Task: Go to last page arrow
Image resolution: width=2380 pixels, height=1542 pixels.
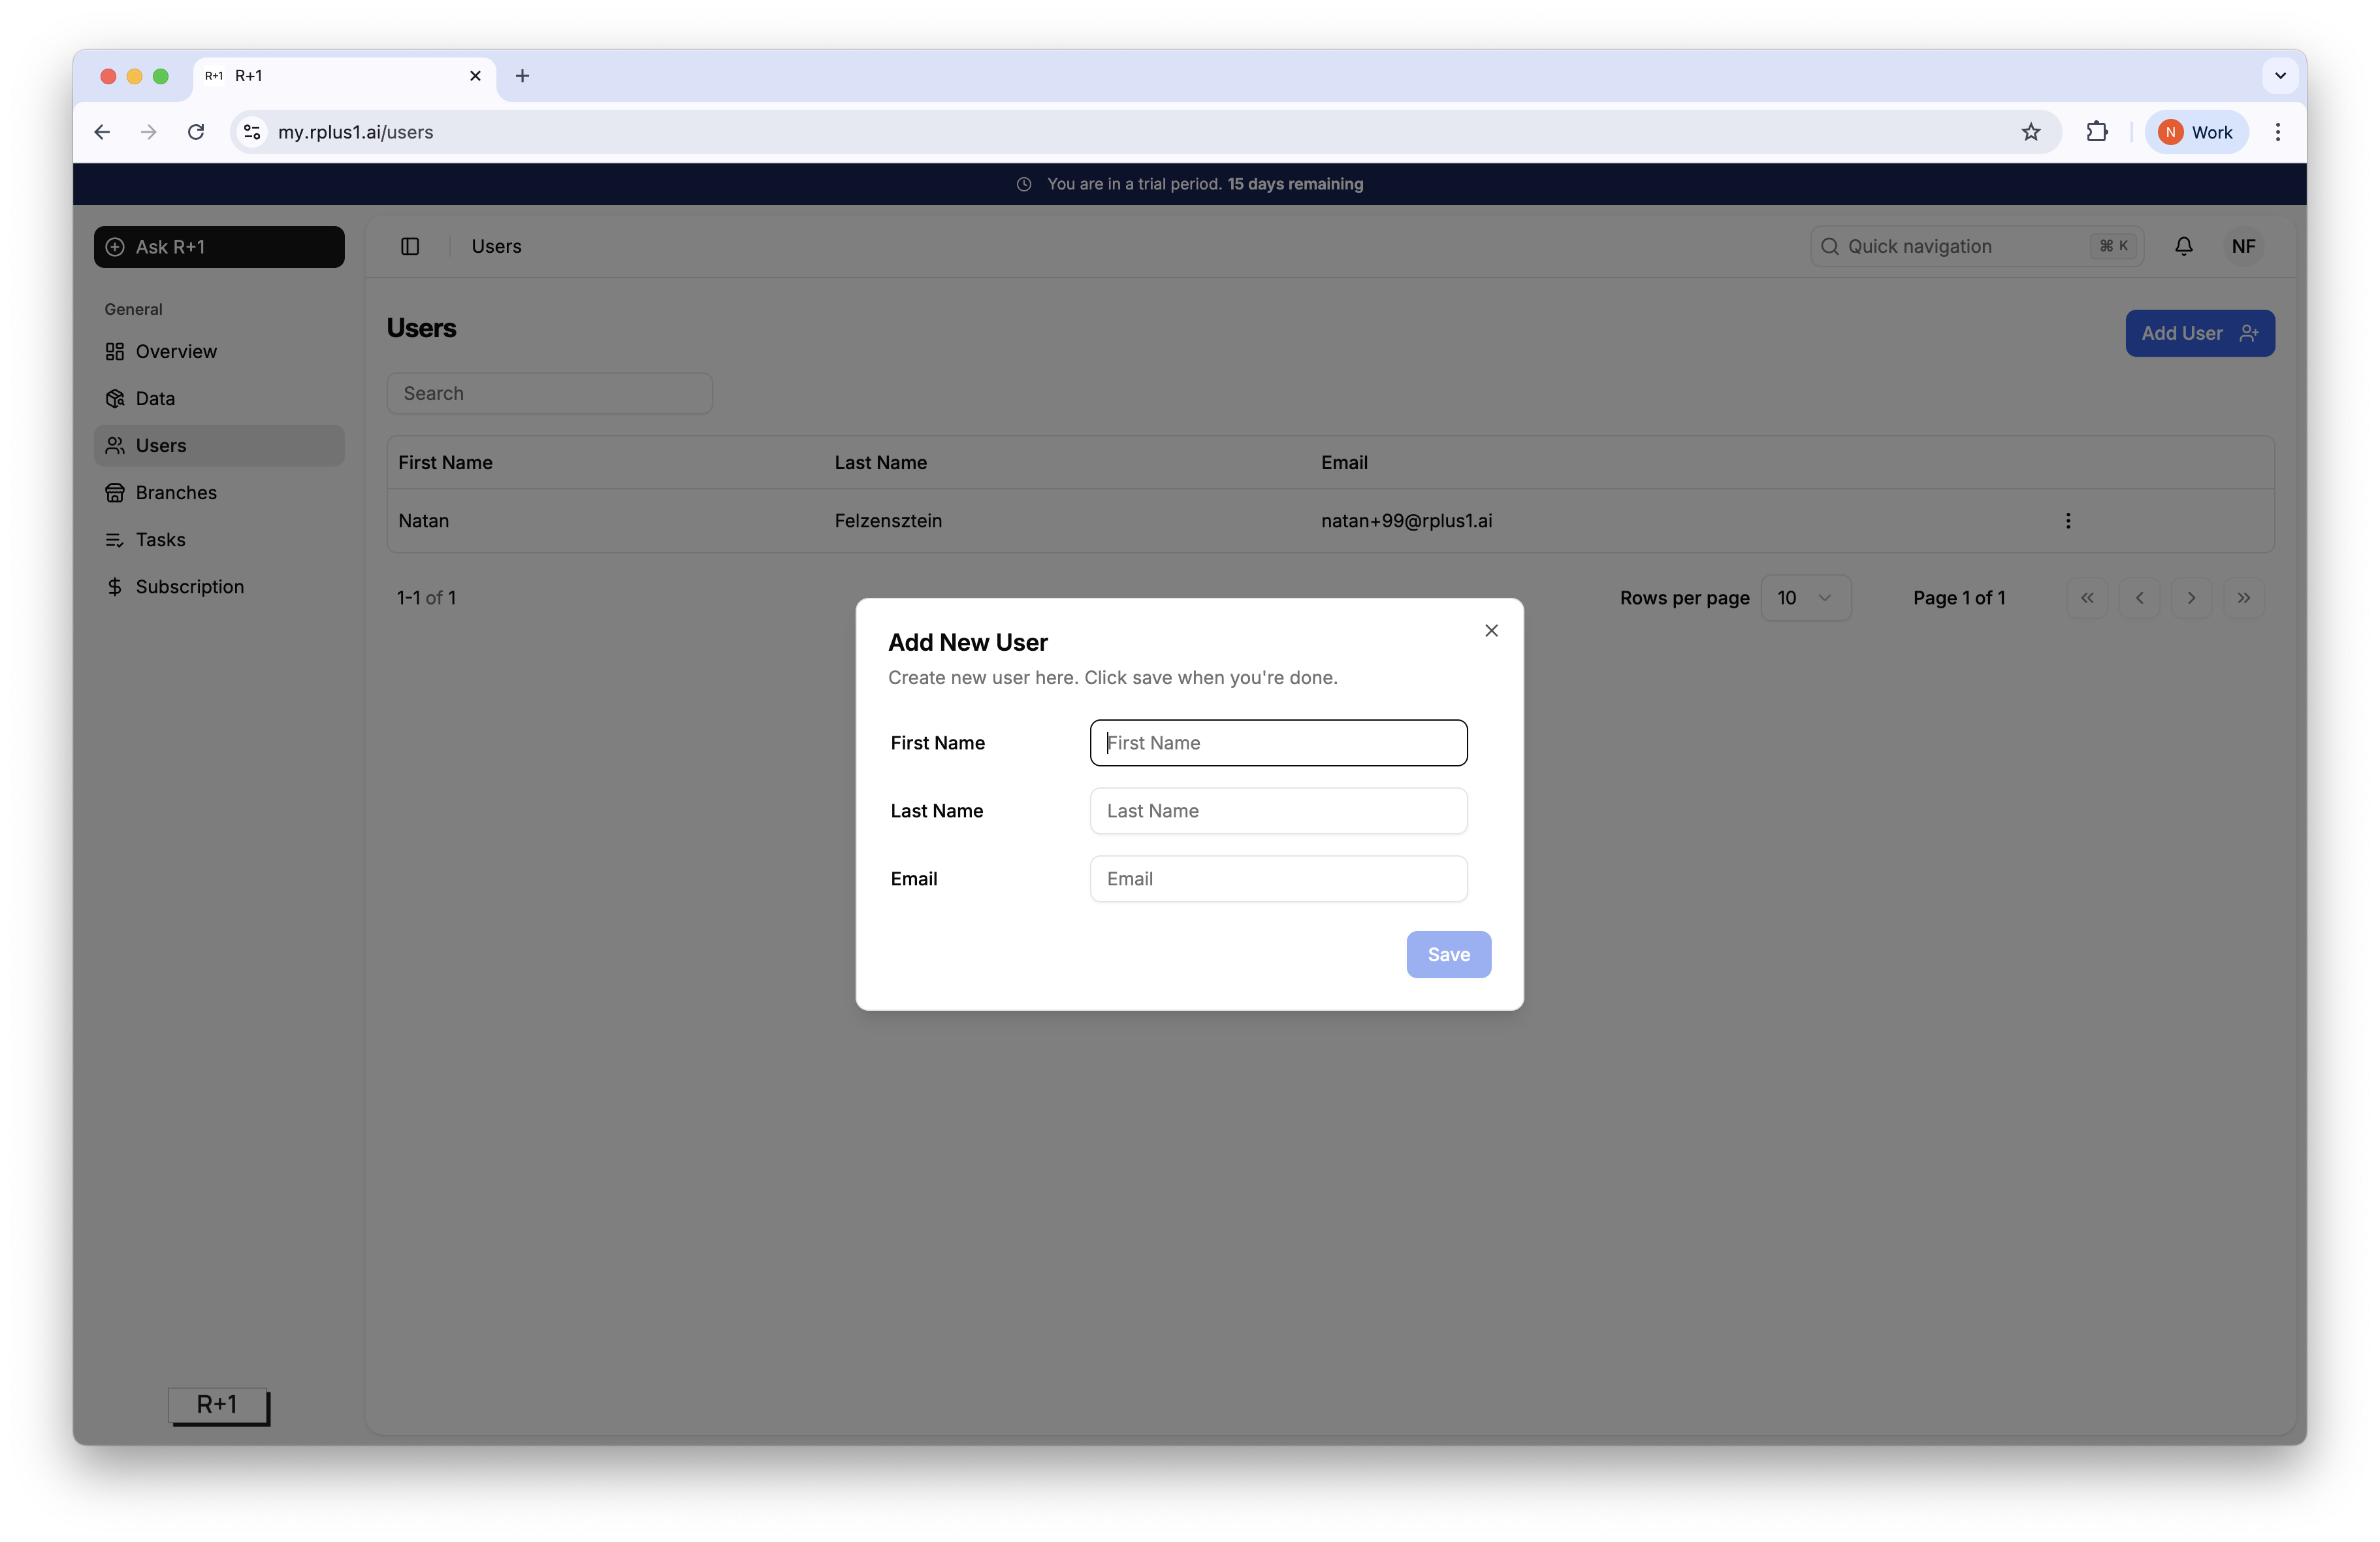Action: [x=2243, y=597]
